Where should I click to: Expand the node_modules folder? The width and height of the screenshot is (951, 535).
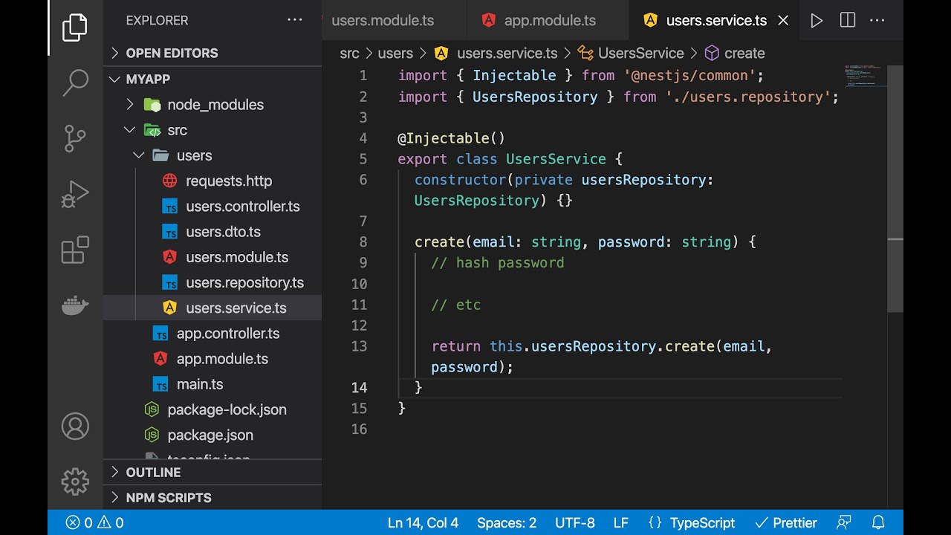click(x=215, y=105)
